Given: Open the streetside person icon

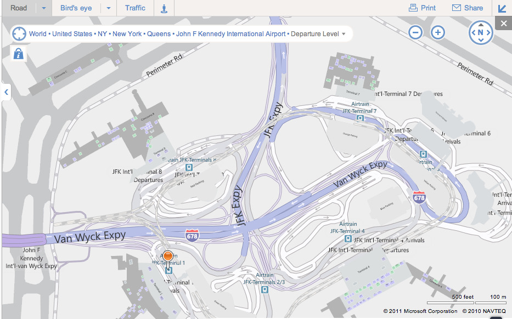Looking at the screenshot, I should 164,8.
